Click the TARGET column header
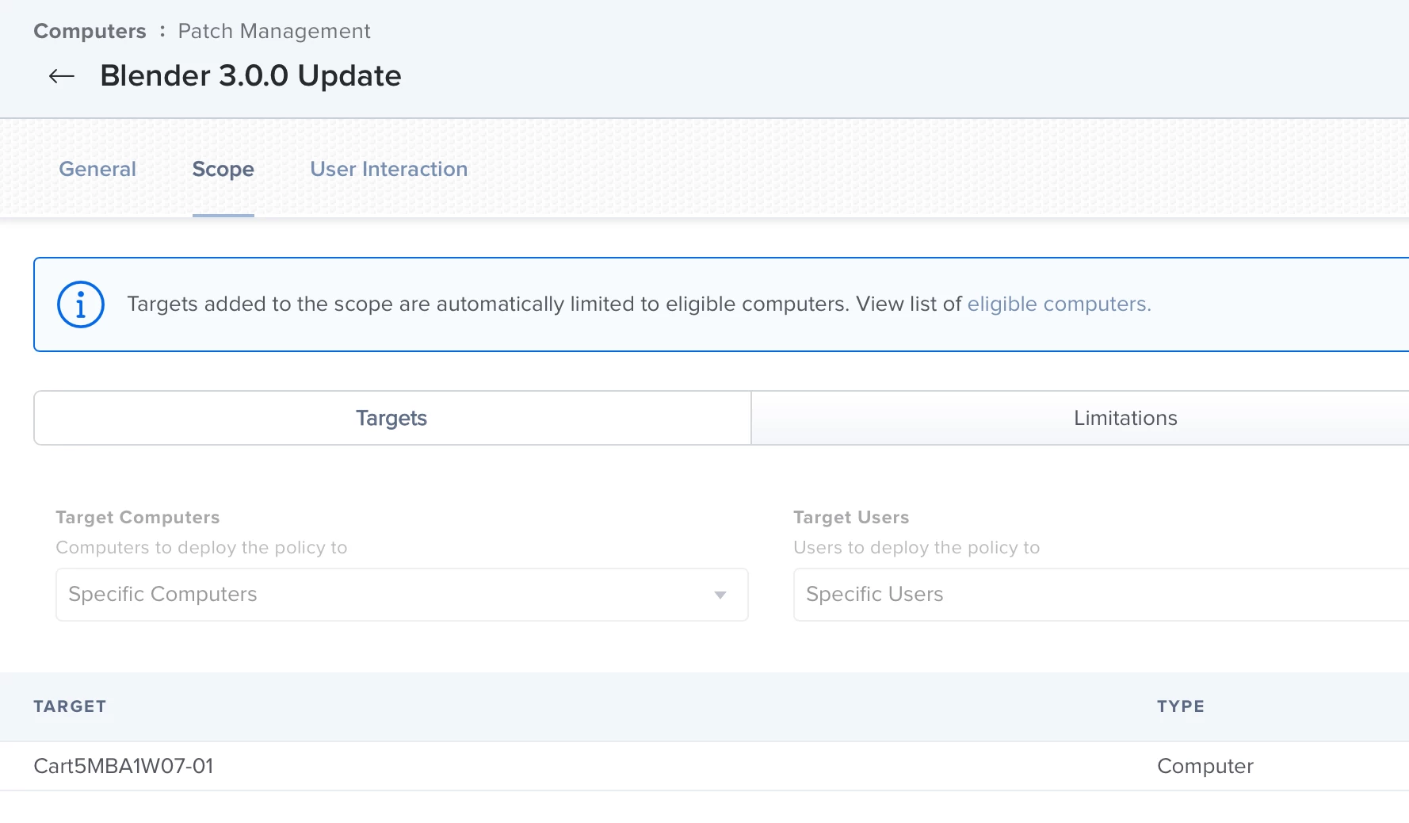1409x823 pixels. [x=70, y=706]
